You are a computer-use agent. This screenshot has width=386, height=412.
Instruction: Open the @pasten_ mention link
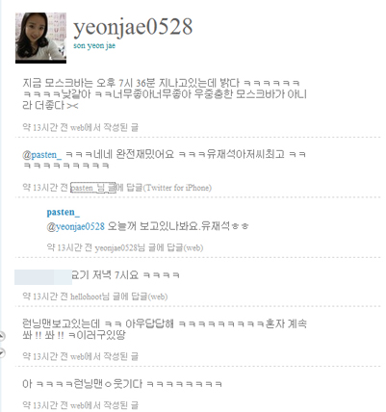(41, 155)
